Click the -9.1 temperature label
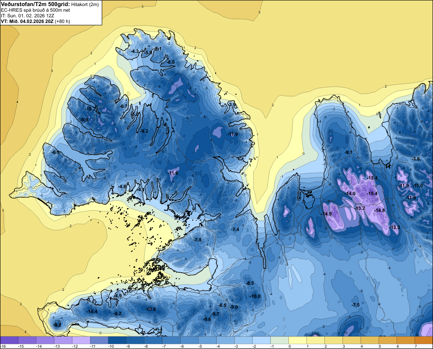This screenshot has height=349, width=433. pyautogui.click(x=348, y=153)
